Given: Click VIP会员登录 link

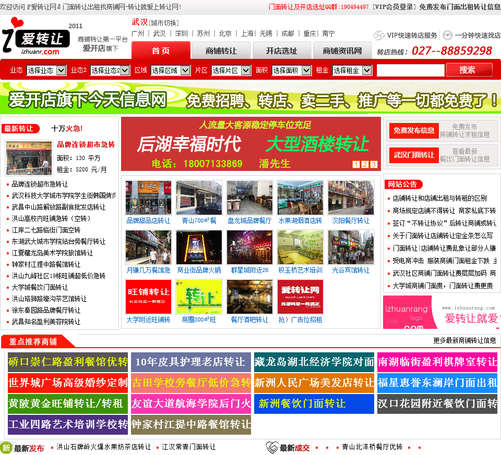Looking at the screenshot, I should tap(395, 7).
